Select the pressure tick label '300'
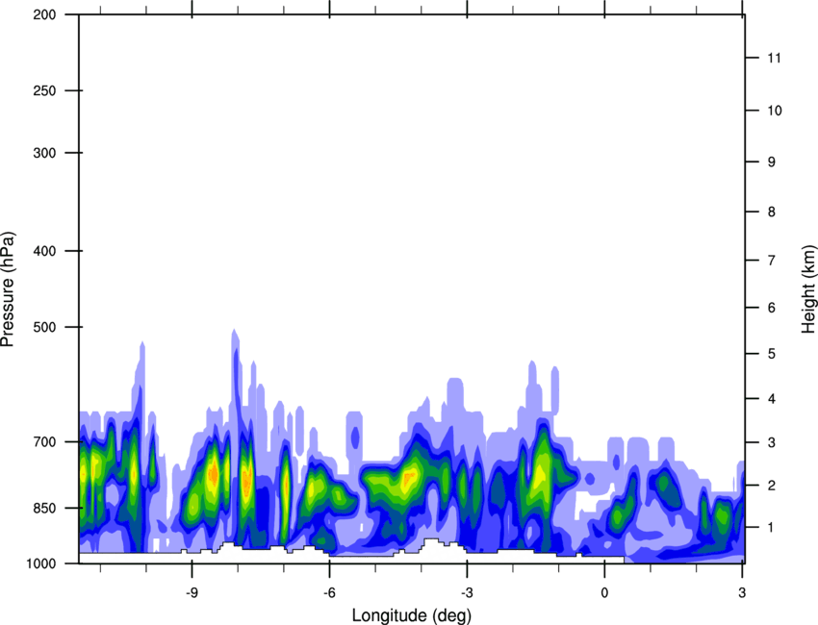 44,153
